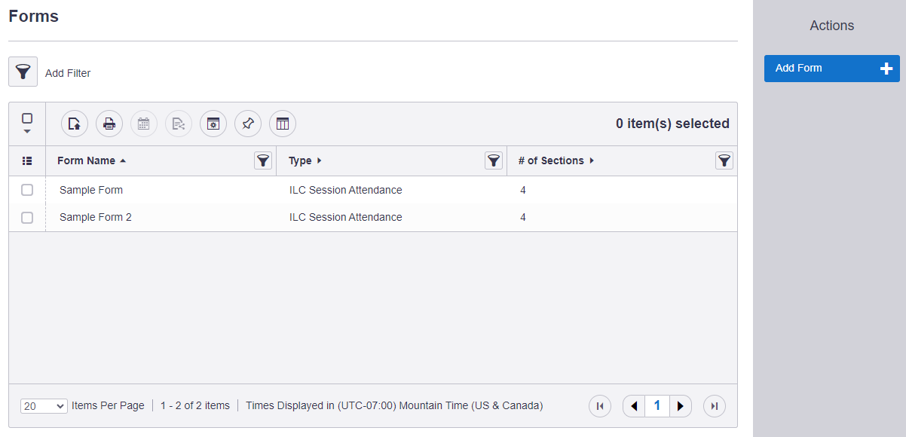This screenshot has height=437, width=906.
Task: Filter the # of Sections column
Action: tap(724, 160)
